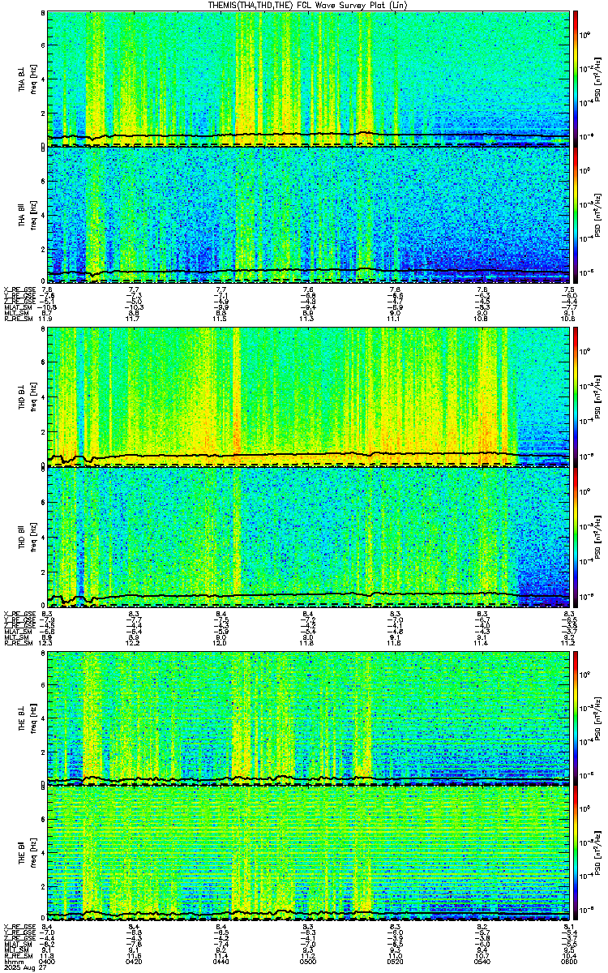Click the 0520 time tick label

coord(396,962)
